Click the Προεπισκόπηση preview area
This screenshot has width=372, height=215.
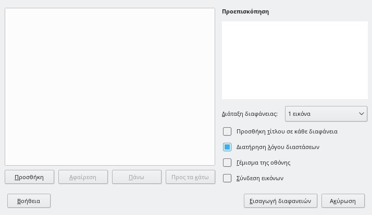tap(295, 60)
